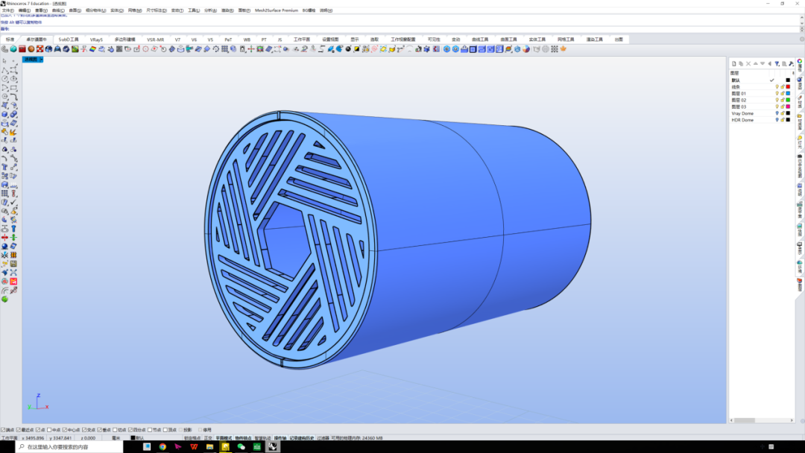Click the delete layer X icon

point(748,63)
